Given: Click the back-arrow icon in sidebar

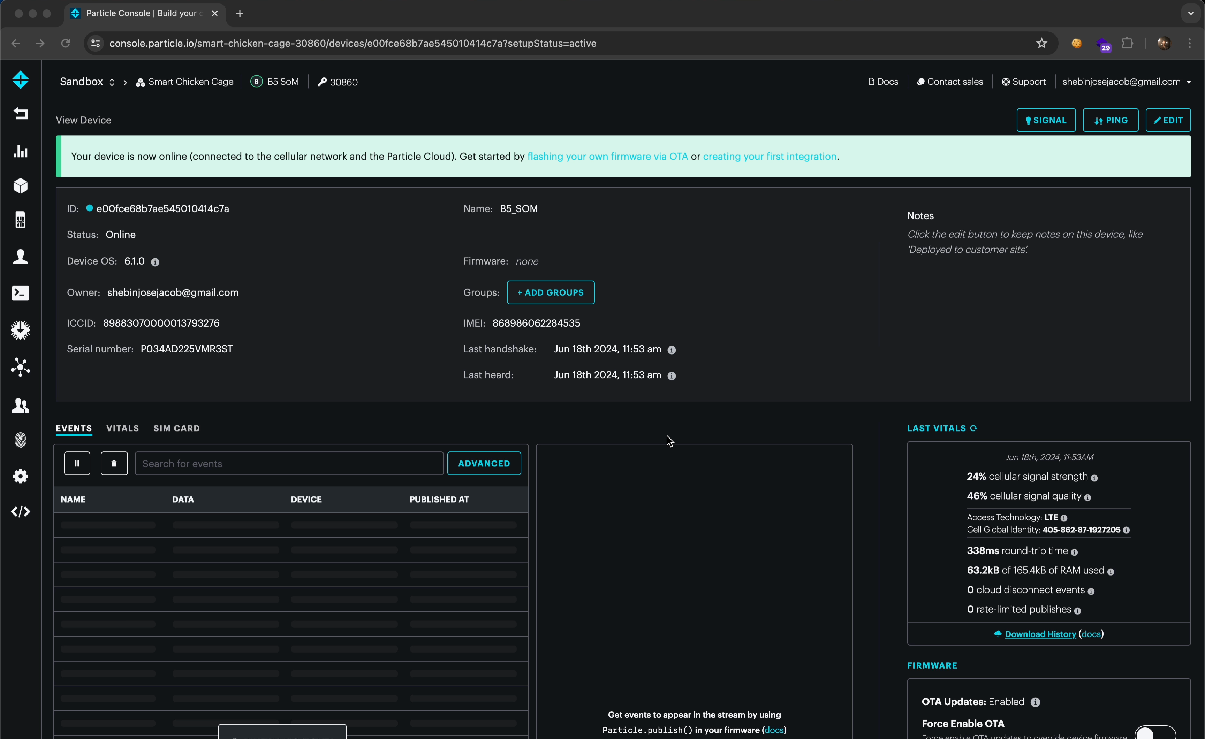Looking at the screenshot, I should [21, 114].
